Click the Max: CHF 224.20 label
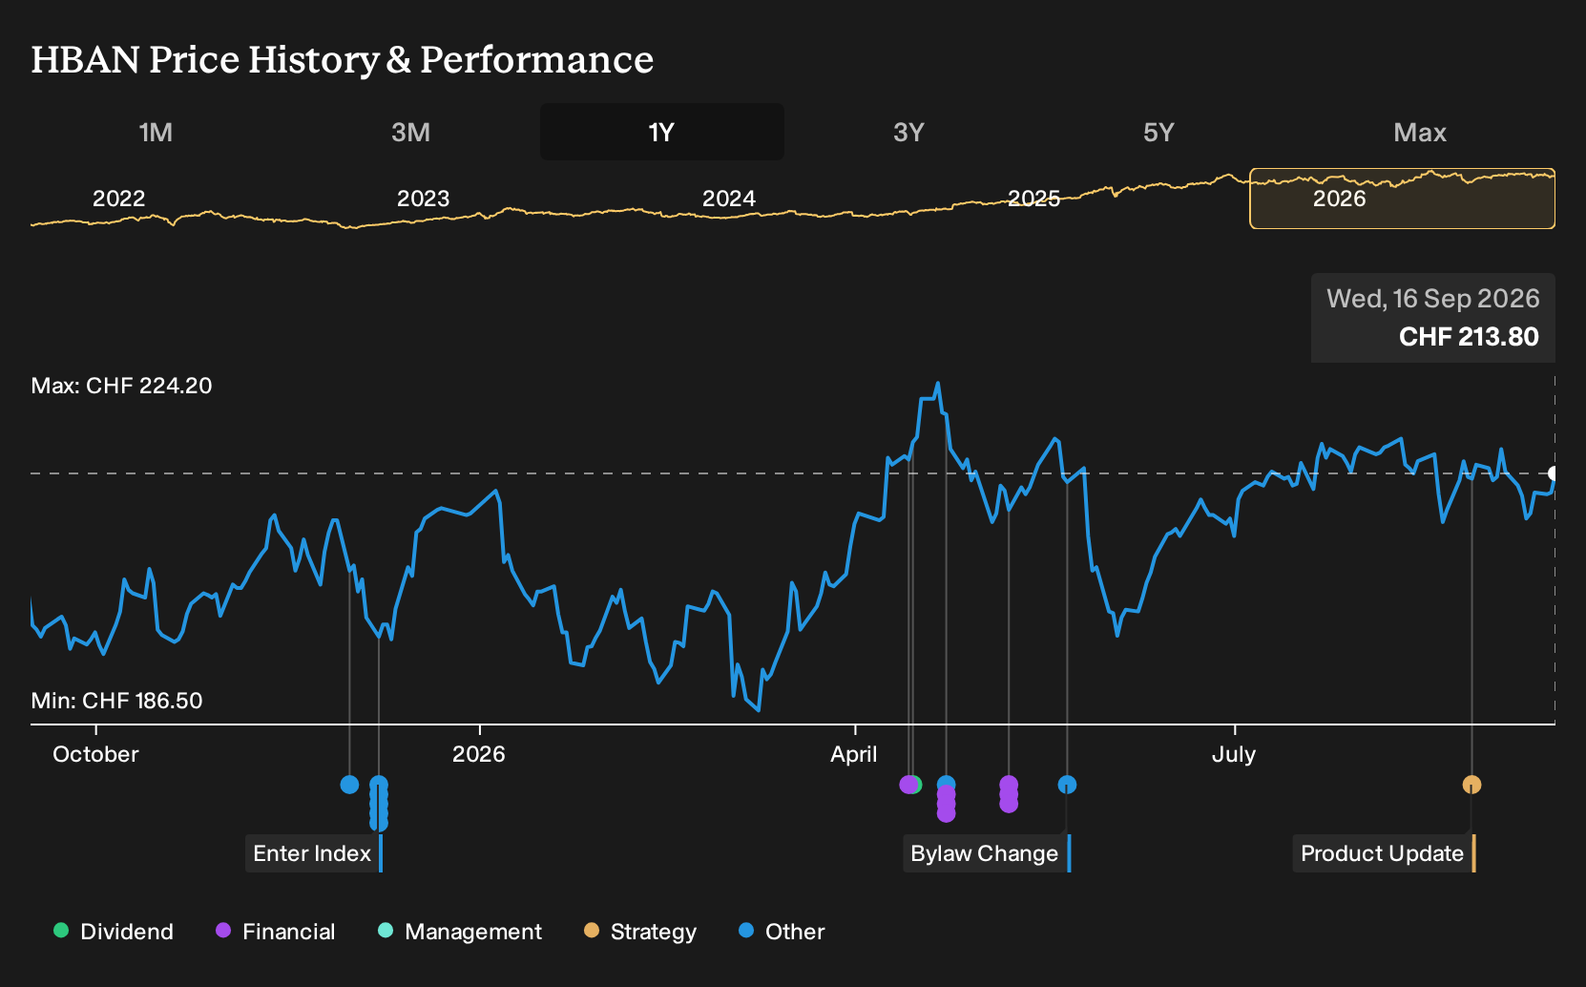Image resolution: width=1586 pixels, height=987 pixels. tap(122, 386)
